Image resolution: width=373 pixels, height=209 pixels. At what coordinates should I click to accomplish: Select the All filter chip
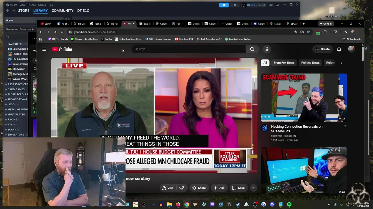coord(265,63)
